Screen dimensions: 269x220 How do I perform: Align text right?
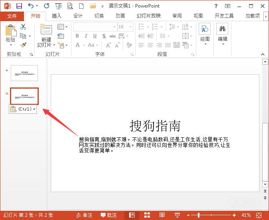[159, 45]
